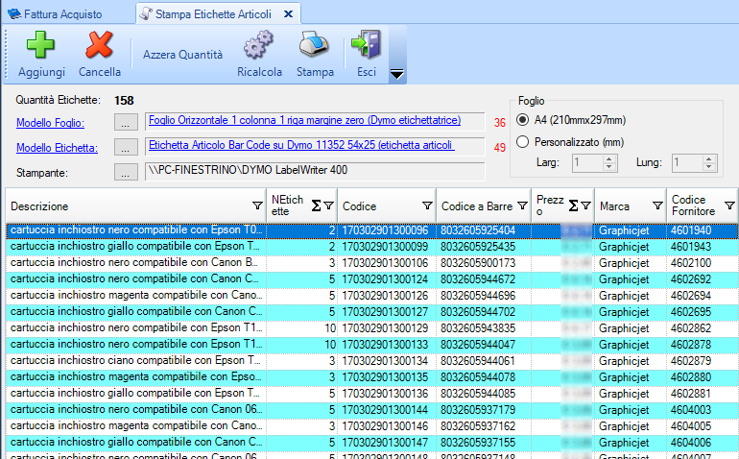This screenshot has height=459, width=739.
Task: Open the Modello Foglio link
Action: pyautogui.click(x=51, y=122)
